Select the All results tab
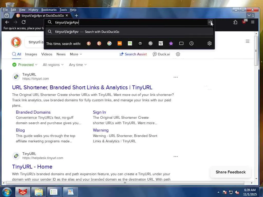Screen dimensions: 263x197 17,54
